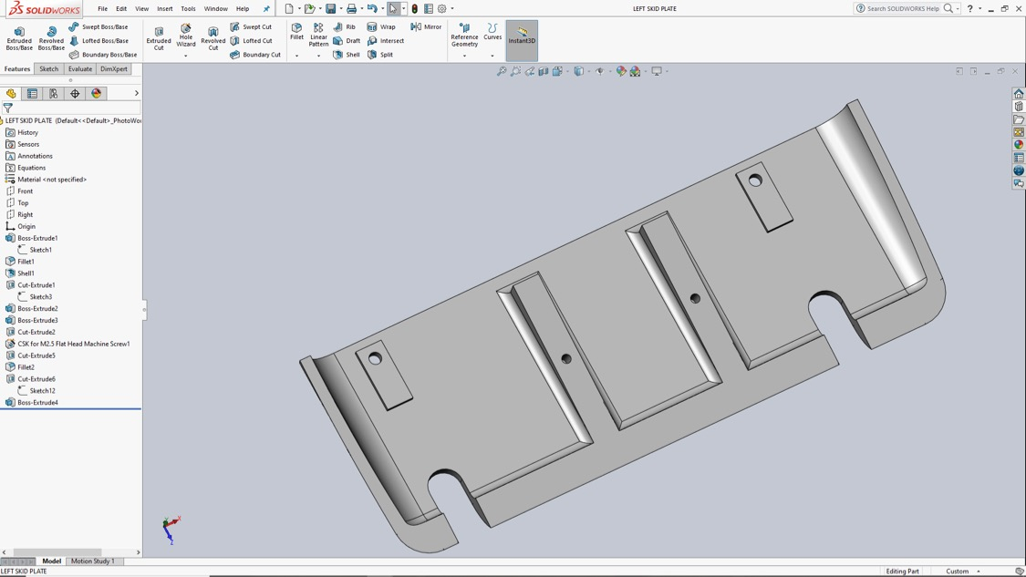
Task: Click the Search SOLIDWORKS Help field
Action: click(903, 8)
